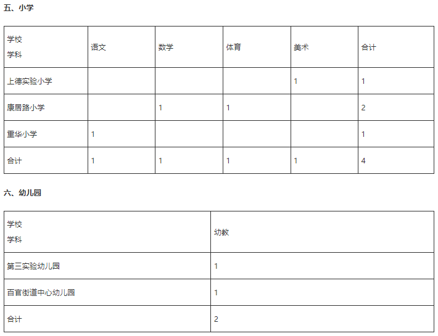Viewport: 438px width, 336px height.
Task: Click the kindergarten table total value 2
Action: pyautogui.click(x=216, y=319)
